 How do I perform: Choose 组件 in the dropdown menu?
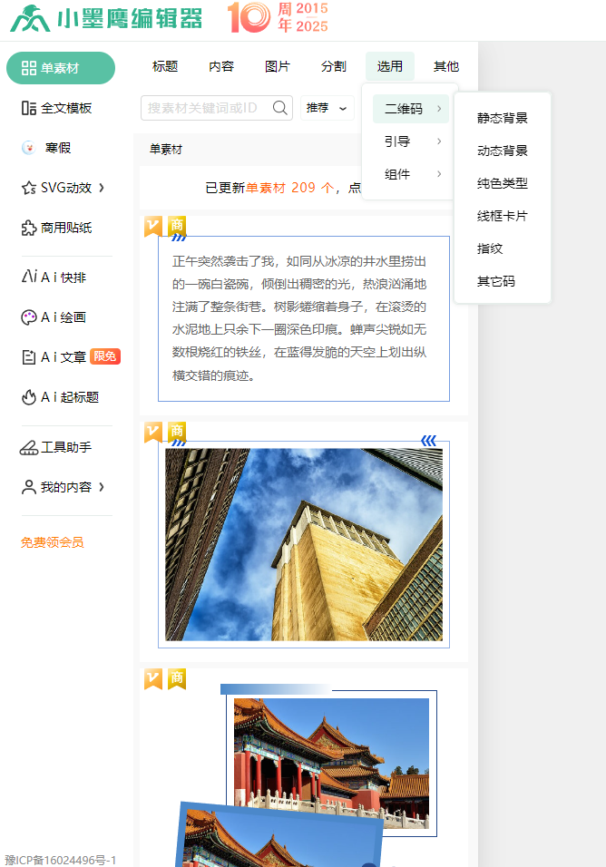(411, 173)
